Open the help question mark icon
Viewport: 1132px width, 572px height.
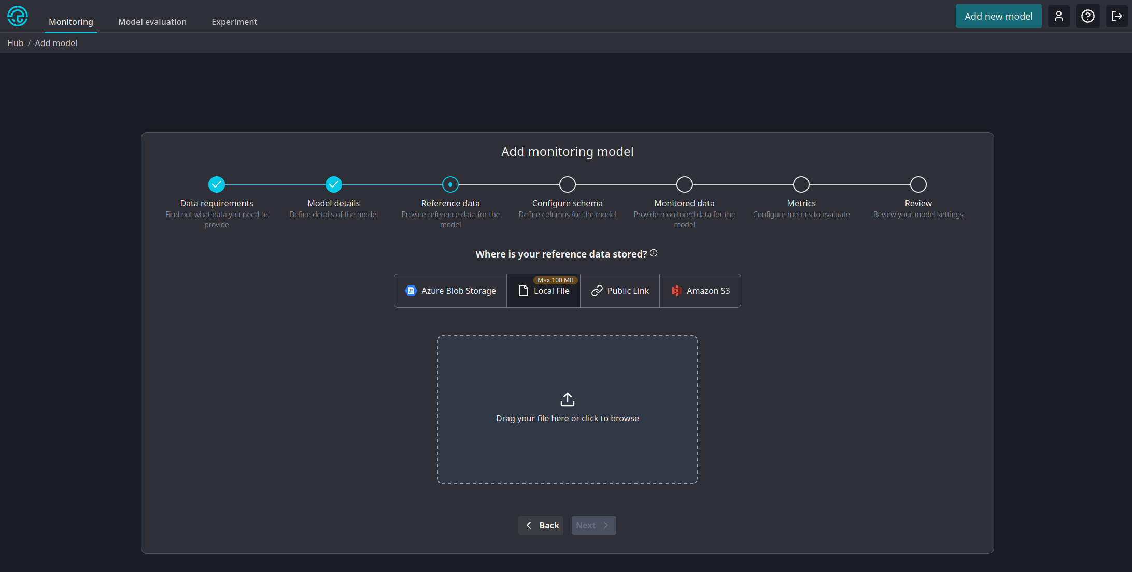pos(1088,16)
